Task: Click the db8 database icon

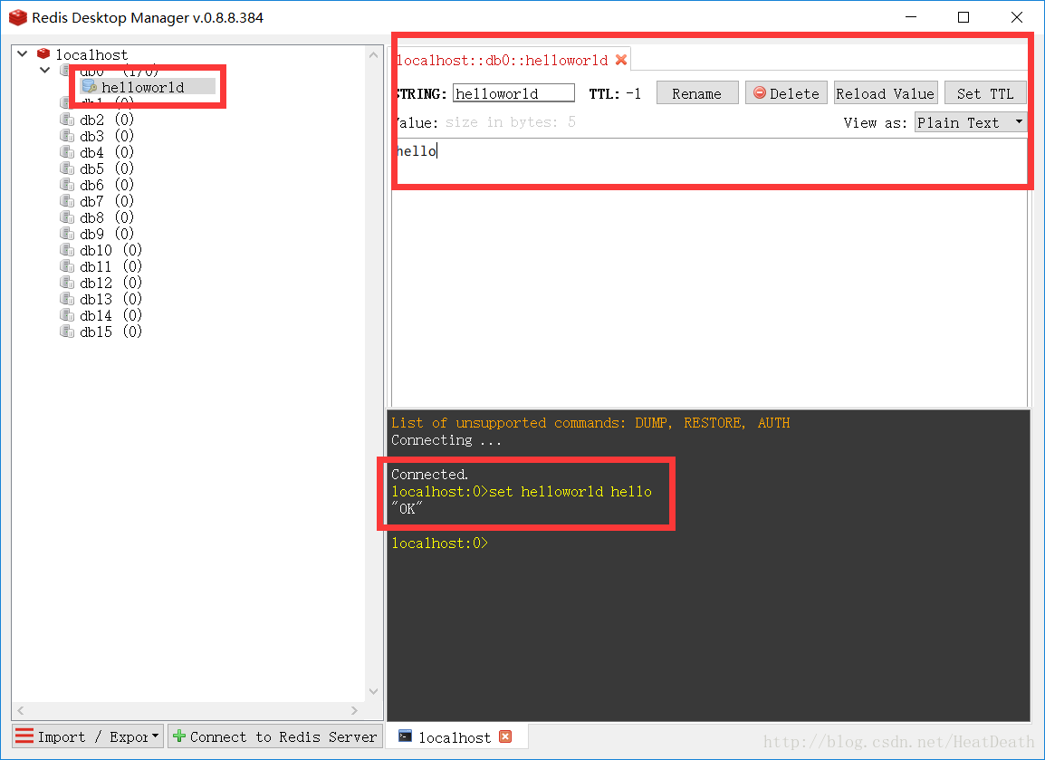Action: [x=67, y=217]
